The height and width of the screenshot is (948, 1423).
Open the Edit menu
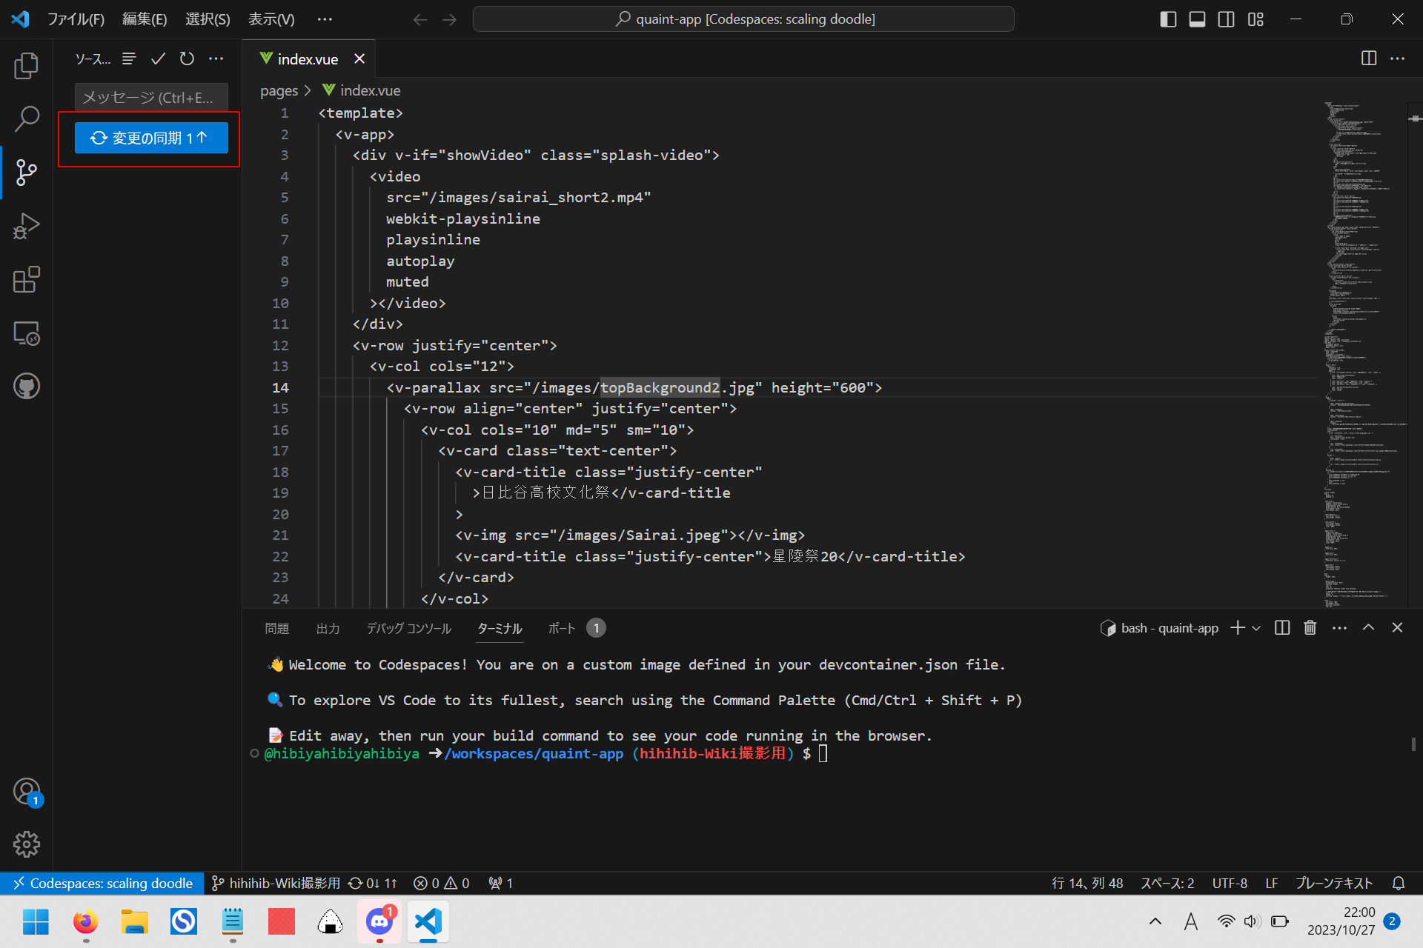click(145, 19)
